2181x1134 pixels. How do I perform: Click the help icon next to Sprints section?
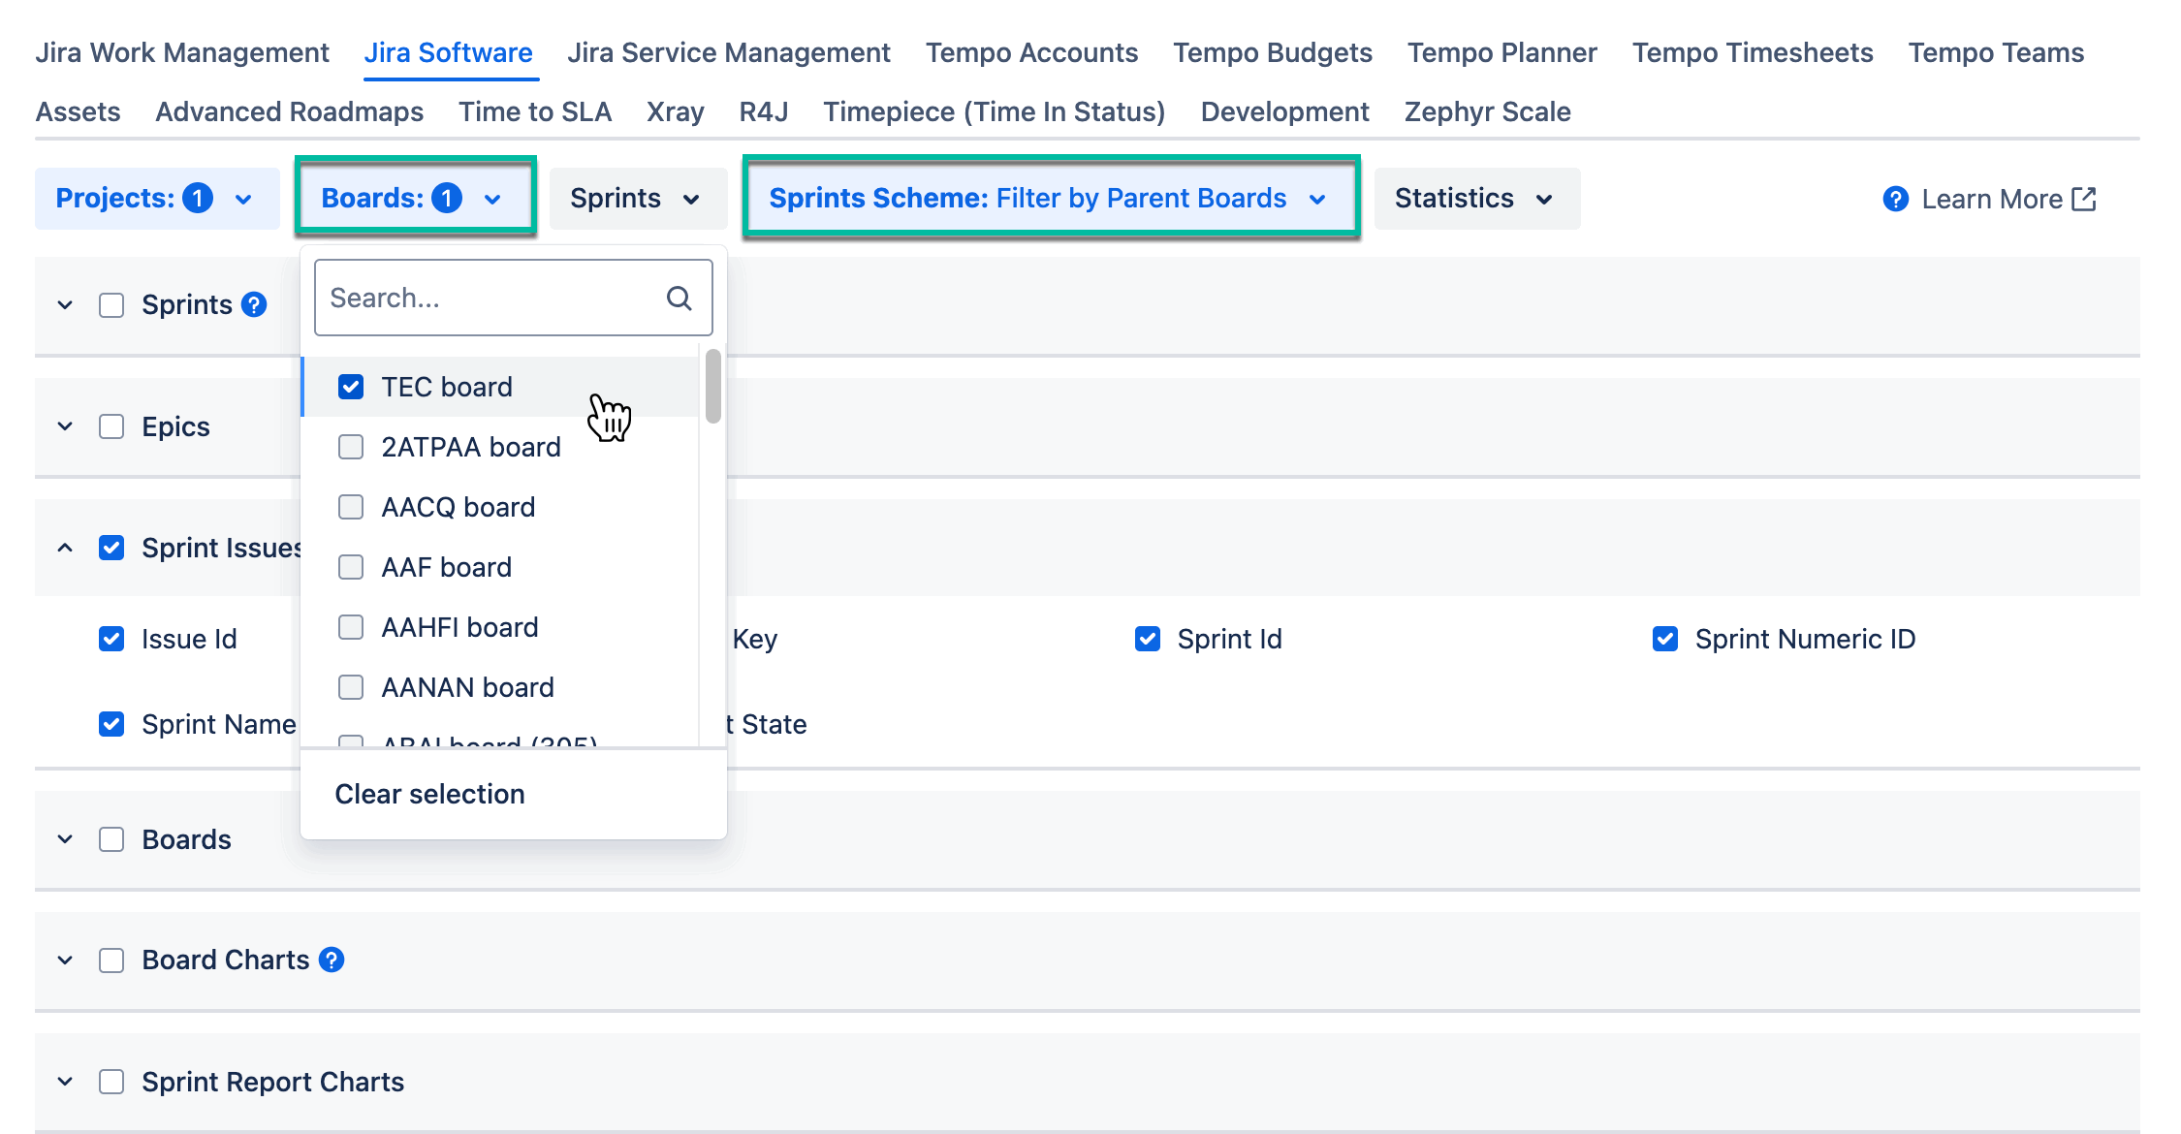click(253, 304)
